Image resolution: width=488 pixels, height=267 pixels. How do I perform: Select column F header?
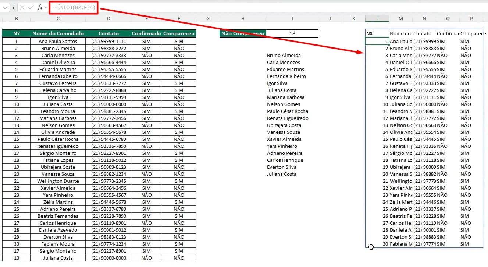click(x=179, y=18)
